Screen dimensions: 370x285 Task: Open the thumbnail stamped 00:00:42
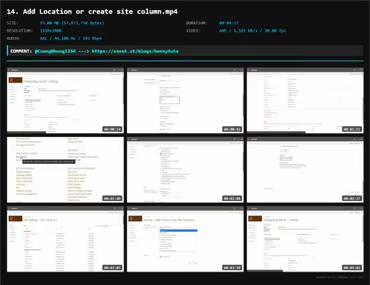click(x=185, y=100)
